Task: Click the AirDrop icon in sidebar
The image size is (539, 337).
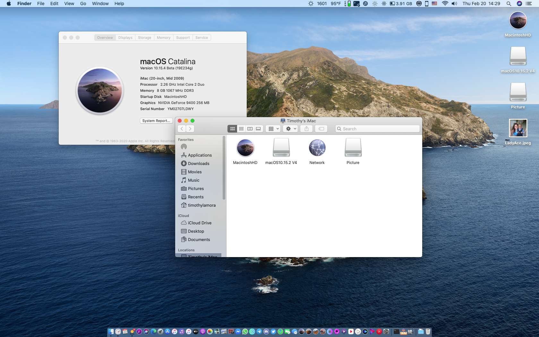Action: coord(184,147)
